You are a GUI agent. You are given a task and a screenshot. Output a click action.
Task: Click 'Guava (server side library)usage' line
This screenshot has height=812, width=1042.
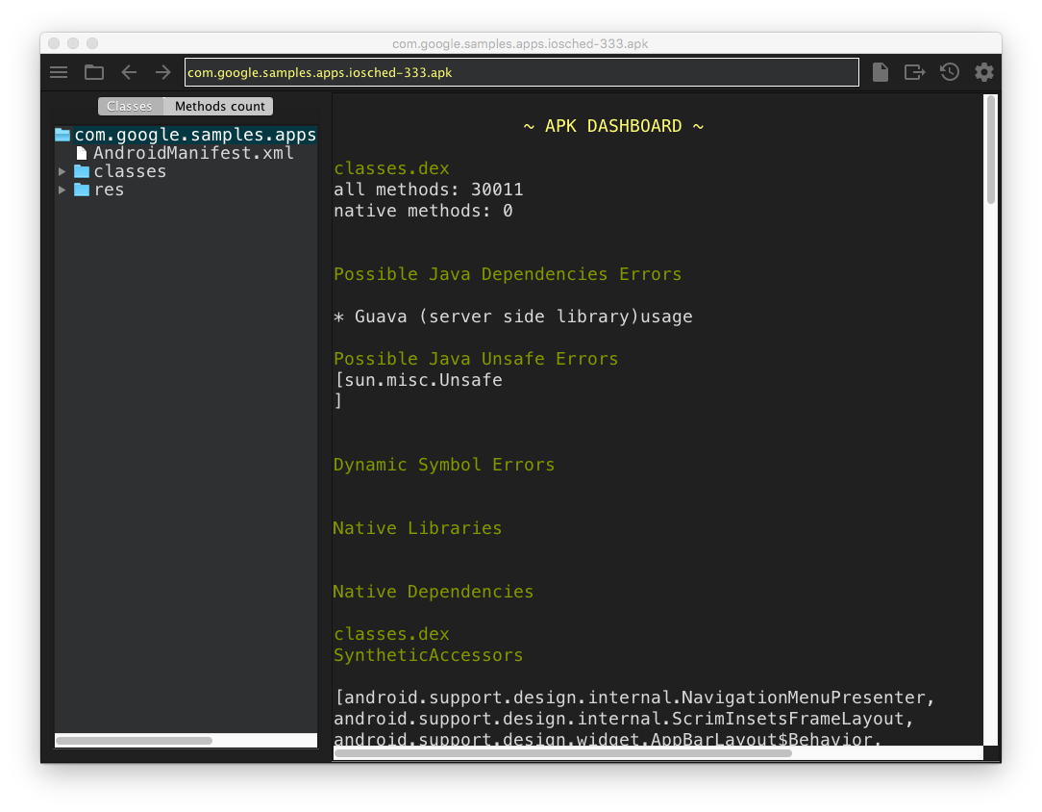524,317
